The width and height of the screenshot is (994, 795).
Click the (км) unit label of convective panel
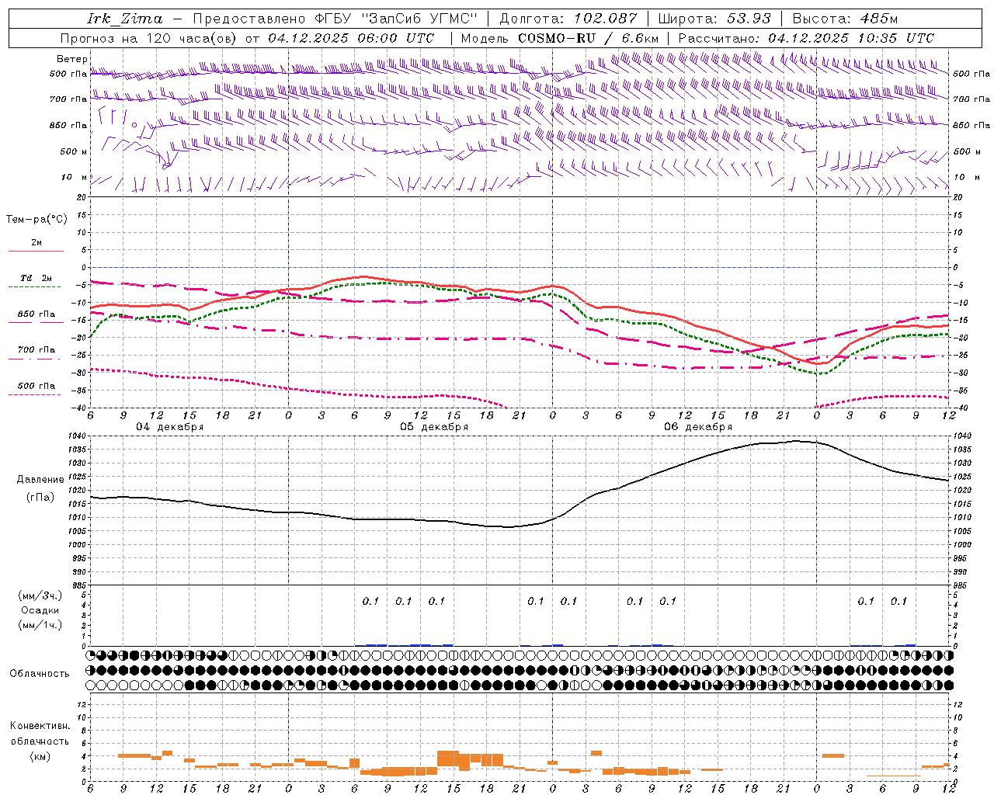tap(40, 756)
